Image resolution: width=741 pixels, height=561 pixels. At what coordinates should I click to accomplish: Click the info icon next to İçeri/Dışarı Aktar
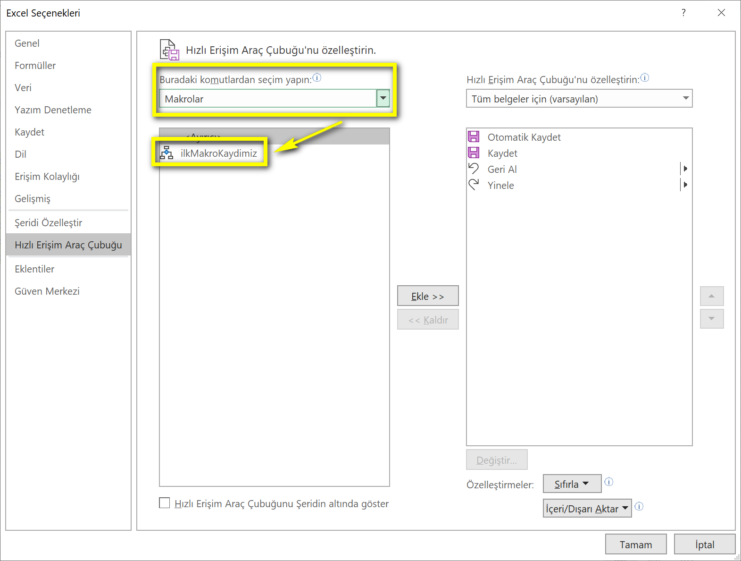pos(639,506)
